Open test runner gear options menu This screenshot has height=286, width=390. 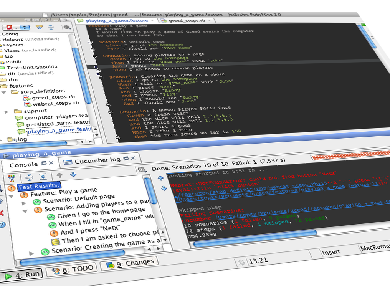coord(142,170)
